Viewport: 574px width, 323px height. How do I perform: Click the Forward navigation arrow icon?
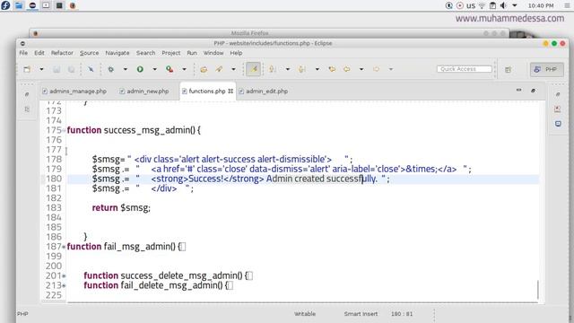(376, 69)
